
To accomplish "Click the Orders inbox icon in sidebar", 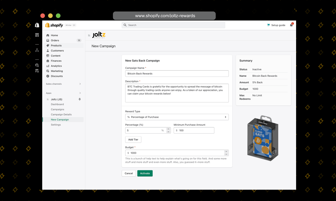I will 48,40.
